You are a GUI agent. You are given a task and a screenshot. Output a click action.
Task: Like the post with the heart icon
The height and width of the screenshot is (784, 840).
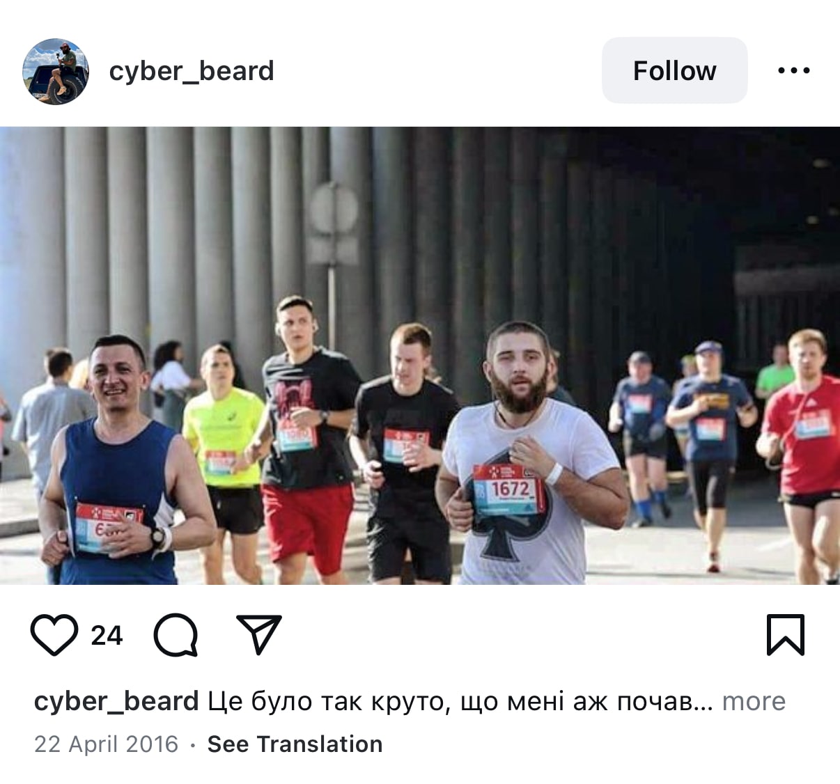click(54, 635)
